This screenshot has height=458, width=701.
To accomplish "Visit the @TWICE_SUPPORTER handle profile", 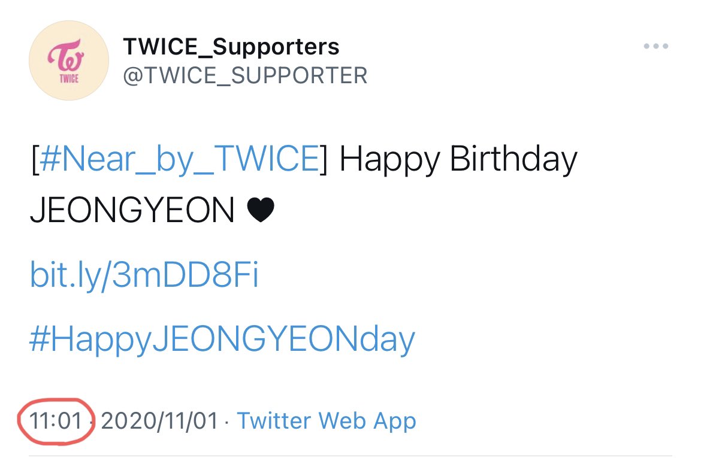I will (245, 75).
